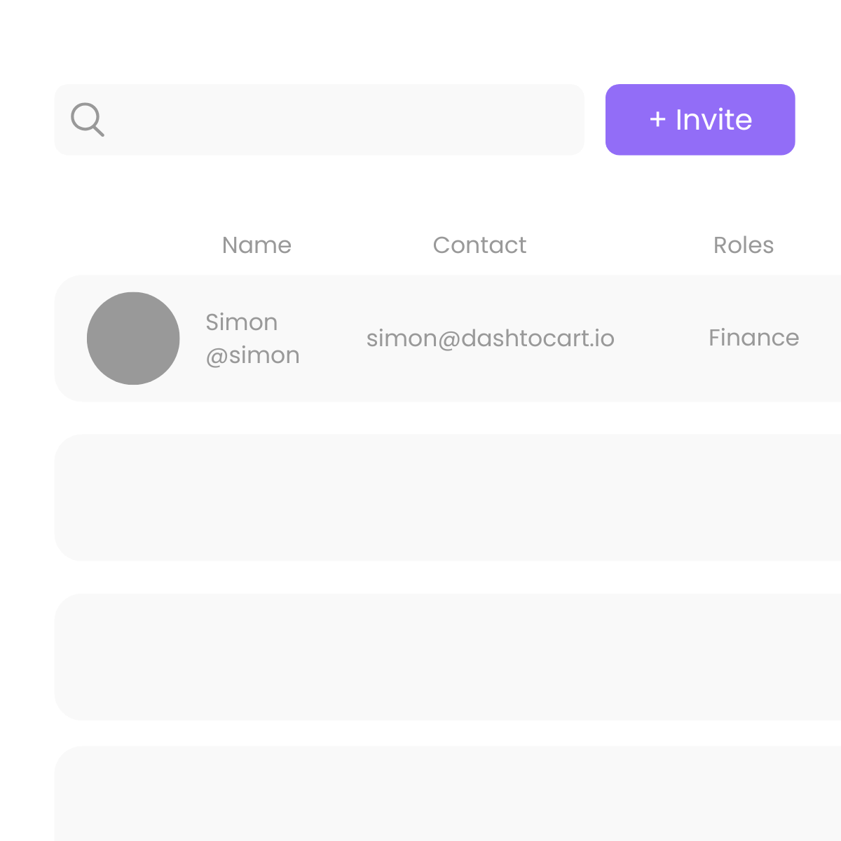841x841 pixels.
Task: Click the plus symbol on Invite button
Action: 657,120
